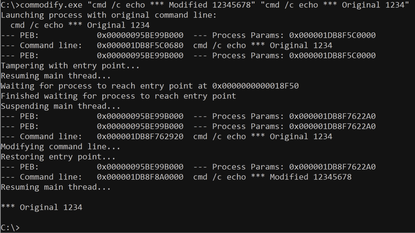Click the command line address 0x000001DB8F8A0000

tap(140, 177)
